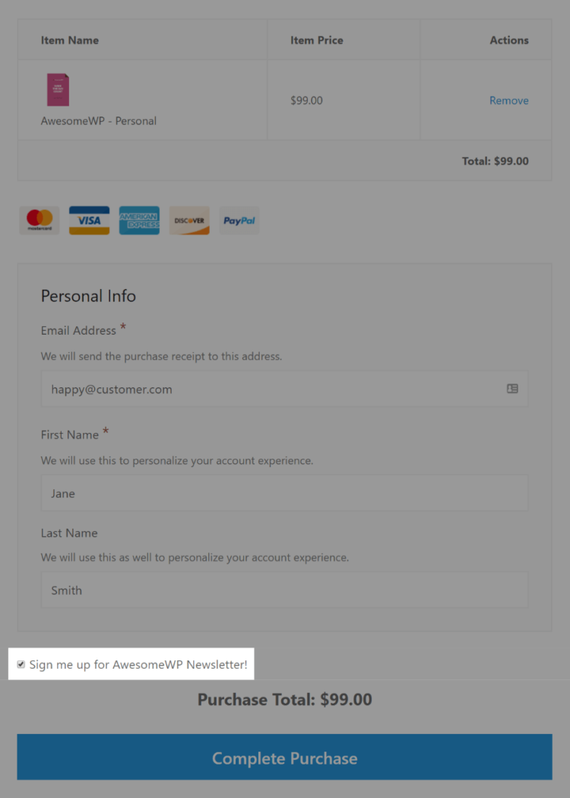Select the American Express payment icon
Screen dimensions: 570x798
[x=139, y=220]
